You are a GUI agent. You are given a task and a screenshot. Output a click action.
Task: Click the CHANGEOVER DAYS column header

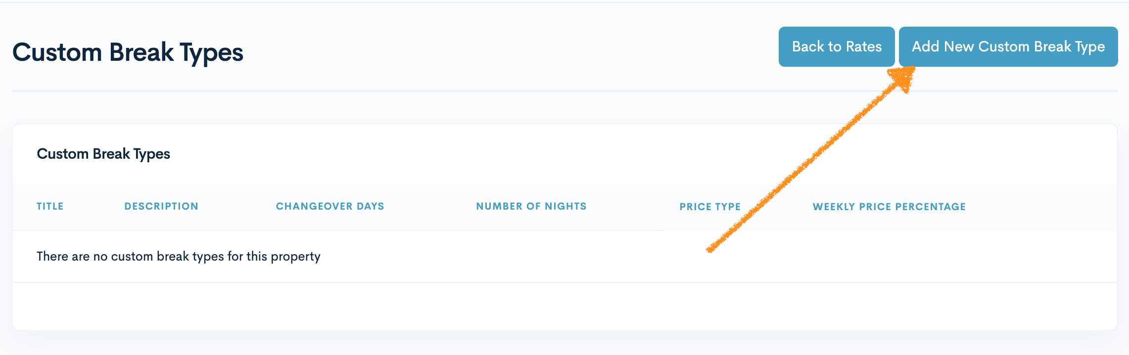[330, 206]
